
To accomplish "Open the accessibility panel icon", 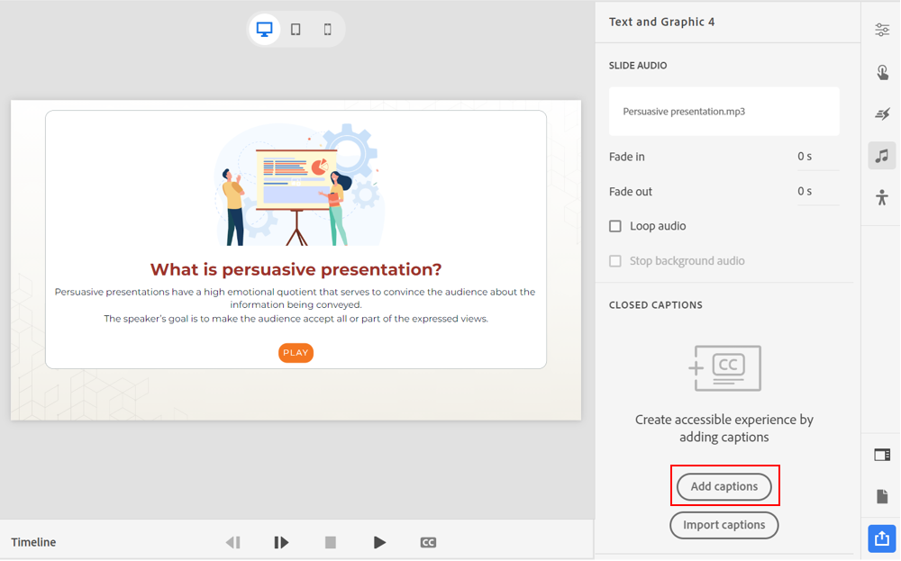I will 882,197.
